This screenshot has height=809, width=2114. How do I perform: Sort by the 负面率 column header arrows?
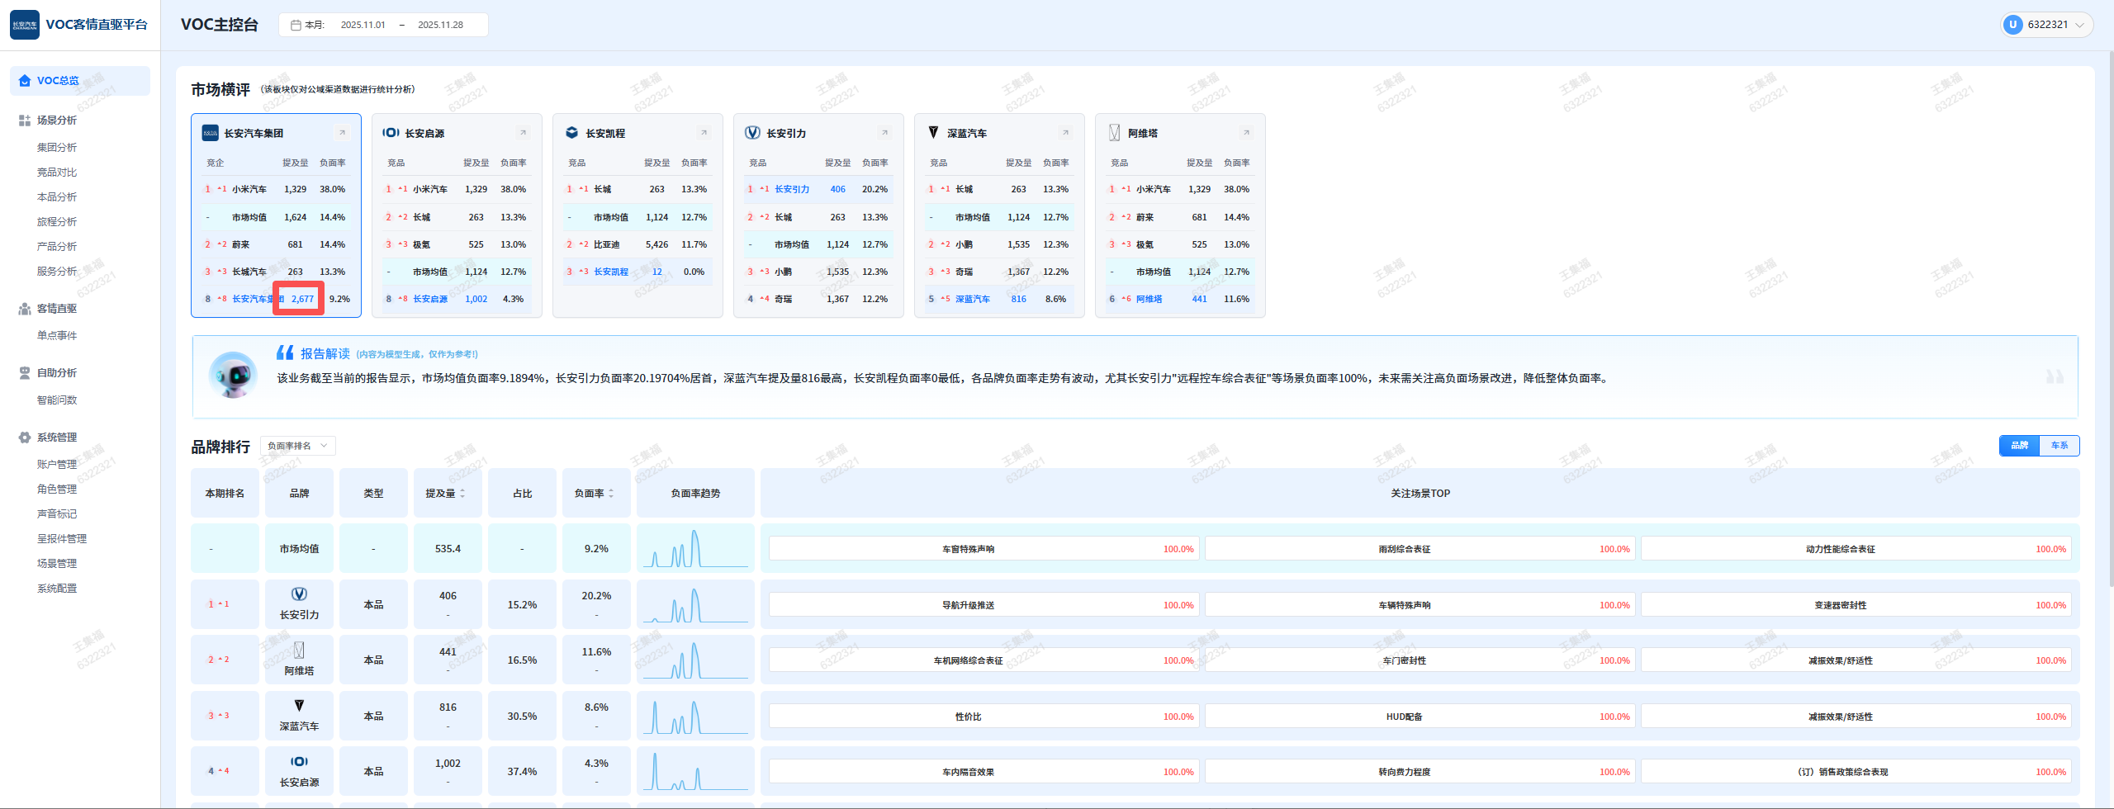tap(611, 494)
